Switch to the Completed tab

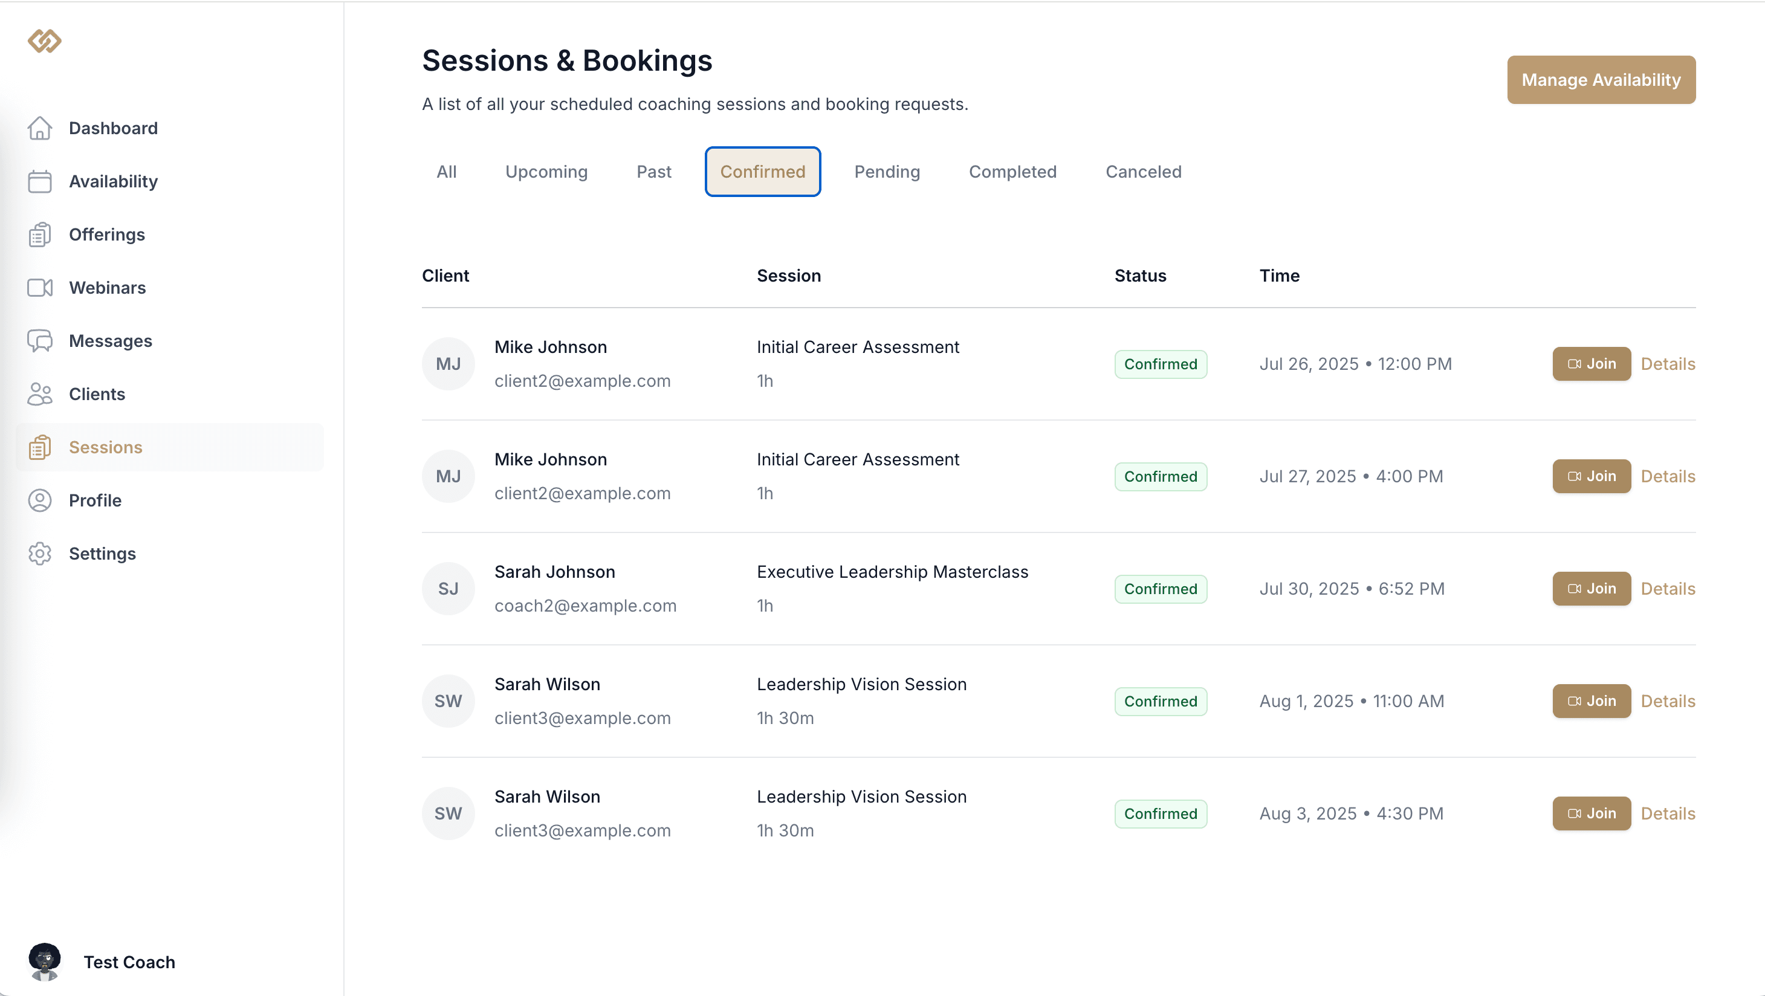coord(1012,172)
